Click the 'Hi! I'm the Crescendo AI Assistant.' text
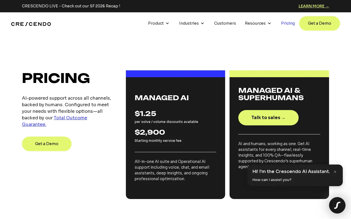This screenshot has height=219, width=351. (x=291, y=171)
